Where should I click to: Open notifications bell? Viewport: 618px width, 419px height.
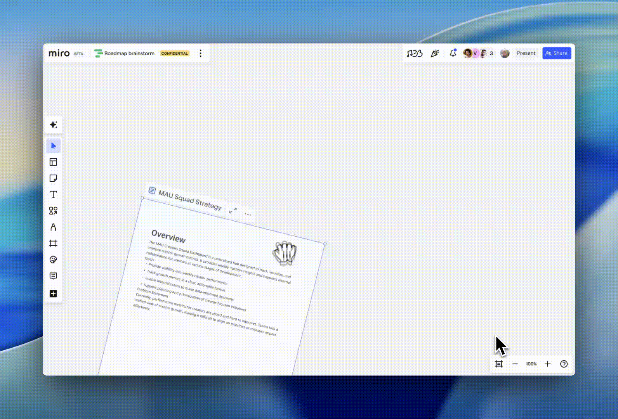click(453, 53)
